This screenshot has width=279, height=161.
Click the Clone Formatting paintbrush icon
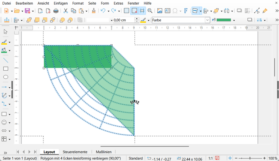tap(94, 11)
